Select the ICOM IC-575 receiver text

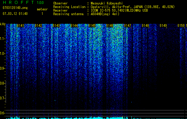[119, 10]
